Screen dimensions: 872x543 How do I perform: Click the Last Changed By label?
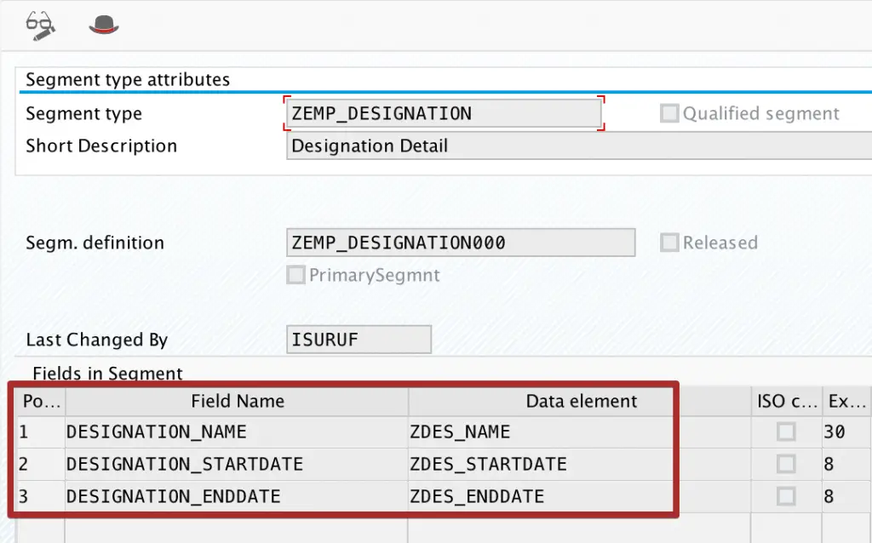97,339
